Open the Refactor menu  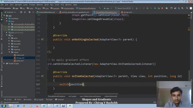40,5
